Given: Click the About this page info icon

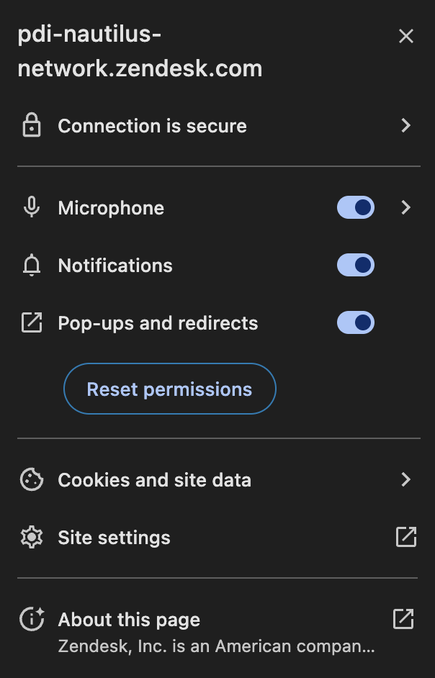Looking at the screenshot, I should 32,619.
